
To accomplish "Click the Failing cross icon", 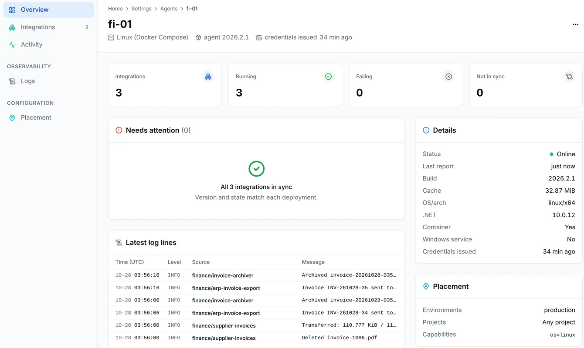I will coord(448,77).
